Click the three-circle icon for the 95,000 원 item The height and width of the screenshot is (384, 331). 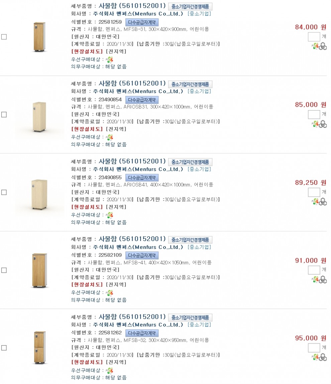(x=323, y=357)
